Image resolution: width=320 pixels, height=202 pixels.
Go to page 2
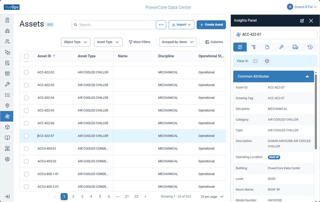tap(73, 196)
